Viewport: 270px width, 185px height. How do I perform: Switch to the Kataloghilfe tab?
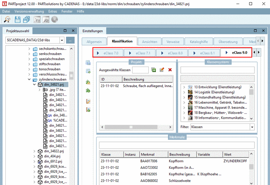[x=199, y=42]
